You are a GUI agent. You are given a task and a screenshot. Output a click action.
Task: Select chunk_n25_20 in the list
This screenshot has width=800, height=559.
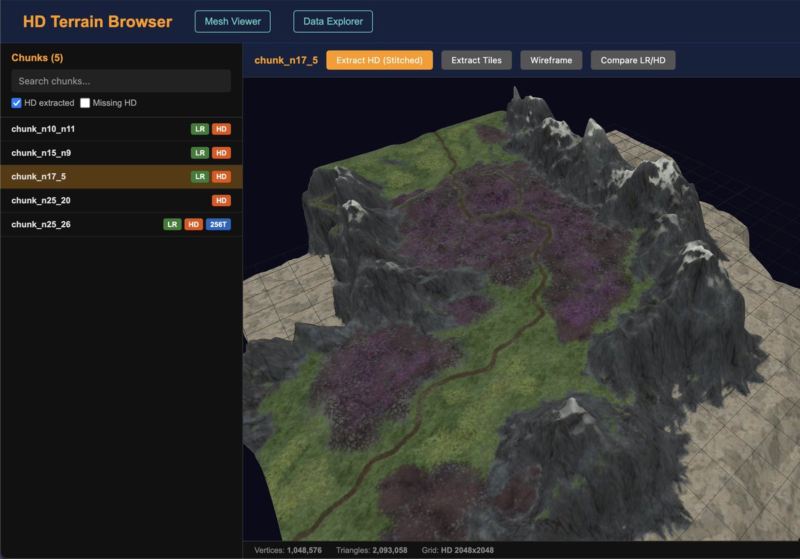[x=121, y=201]
